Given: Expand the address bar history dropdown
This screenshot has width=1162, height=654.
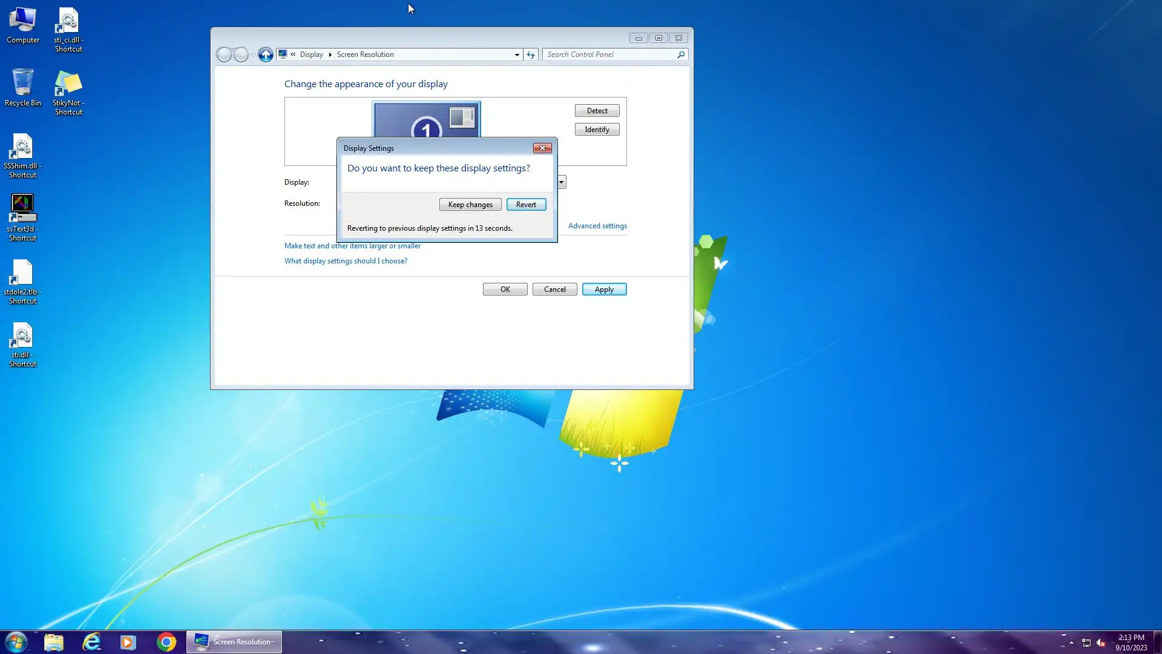Looking at the screenshot, I should 517,54.
